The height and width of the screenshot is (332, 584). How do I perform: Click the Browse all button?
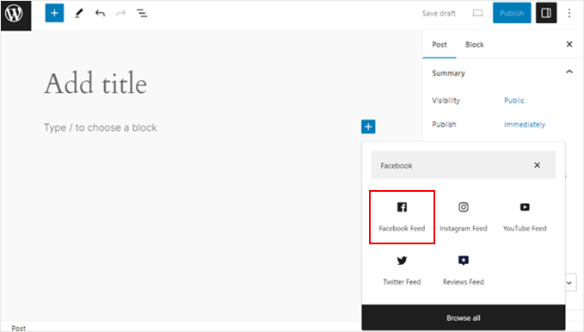[464, 318]
